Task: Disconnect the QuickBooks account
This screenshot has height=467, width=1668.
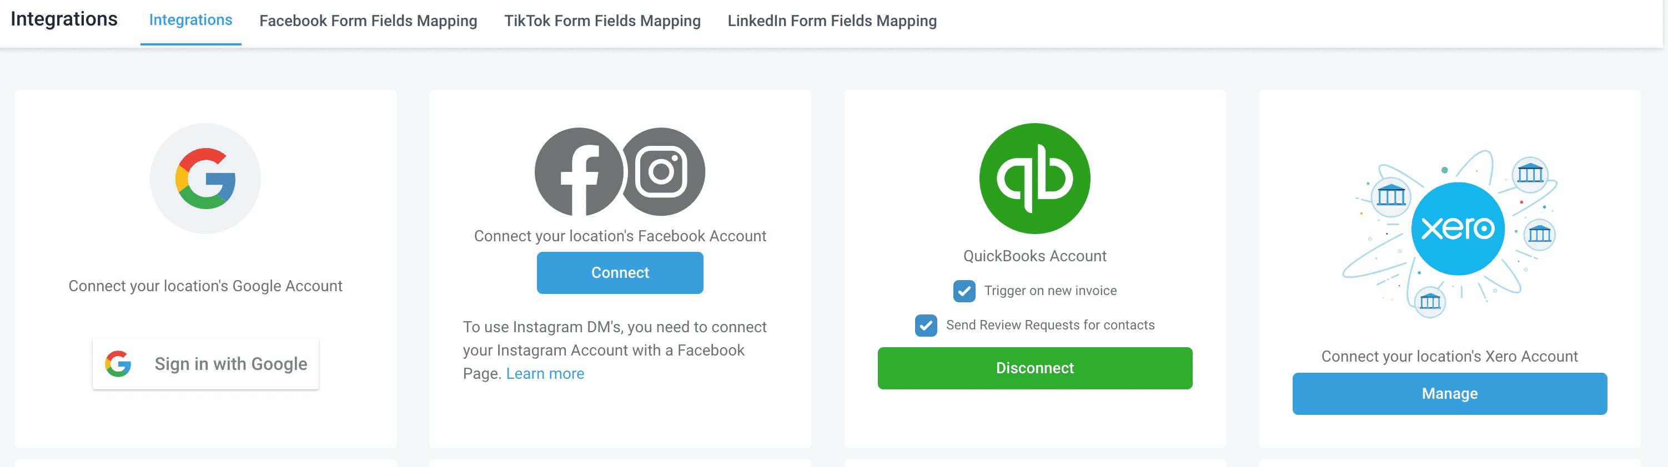Action: click(1035, 368)
